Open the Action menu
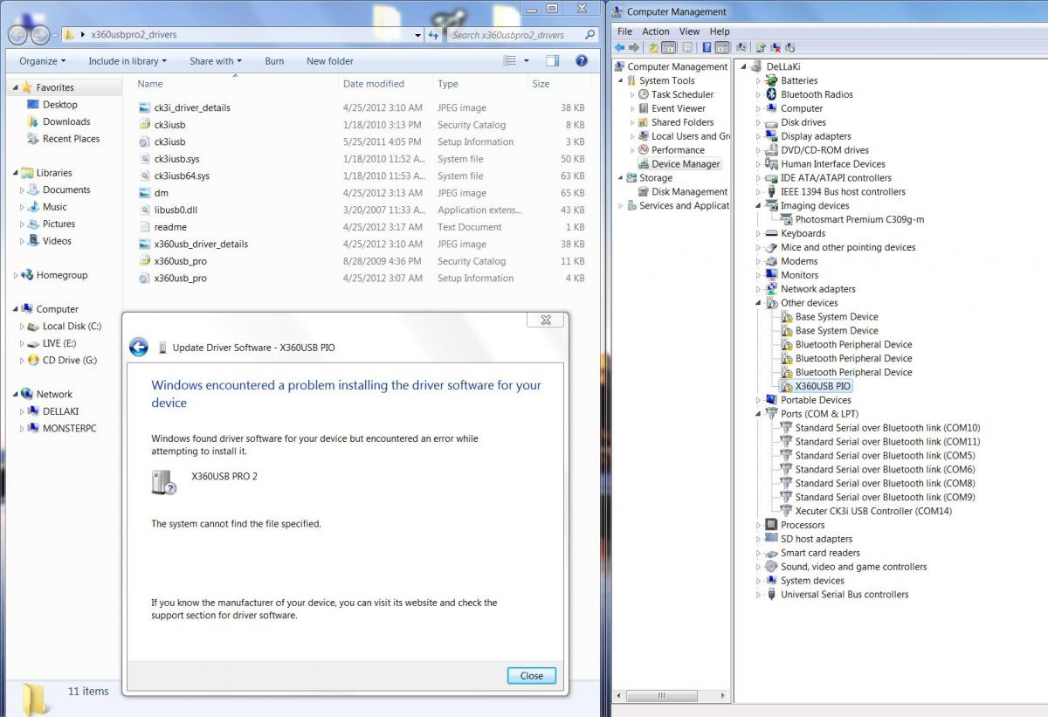The image size is (1048, 717). 655,31
